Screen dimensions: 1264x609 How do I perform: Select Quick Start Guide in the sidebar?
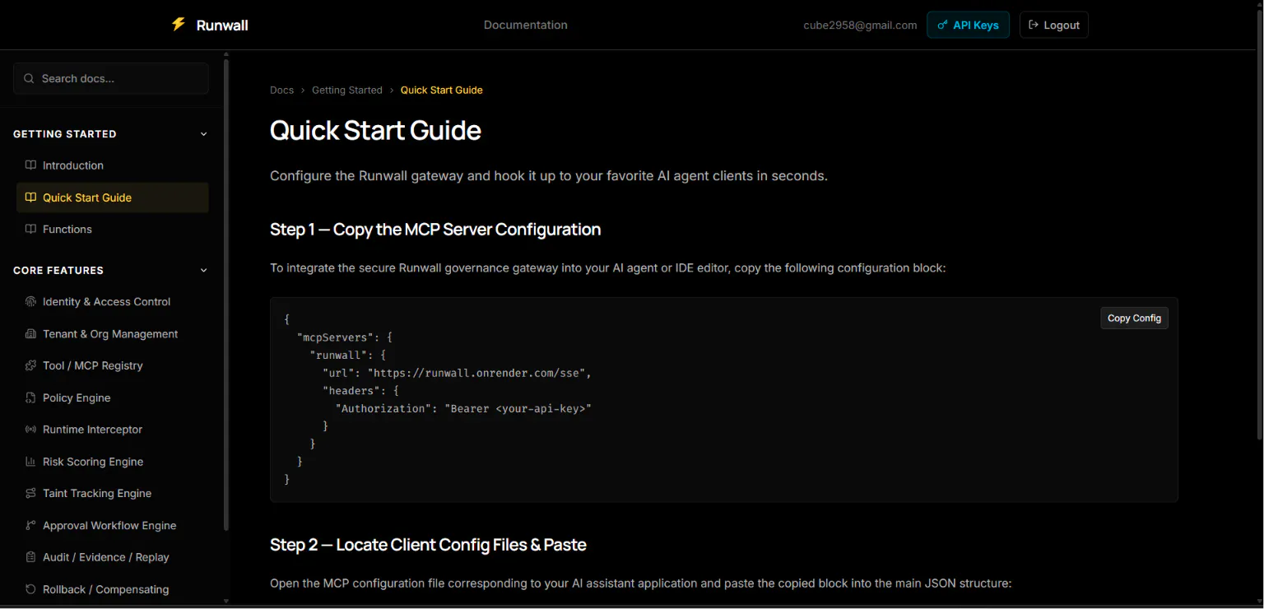112,198
